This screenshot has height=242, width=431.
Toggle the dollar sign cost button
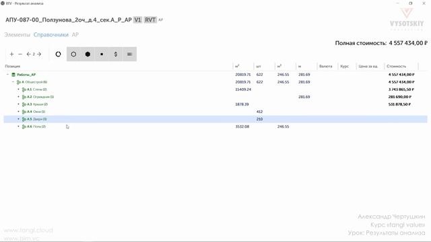coord(116,54)
